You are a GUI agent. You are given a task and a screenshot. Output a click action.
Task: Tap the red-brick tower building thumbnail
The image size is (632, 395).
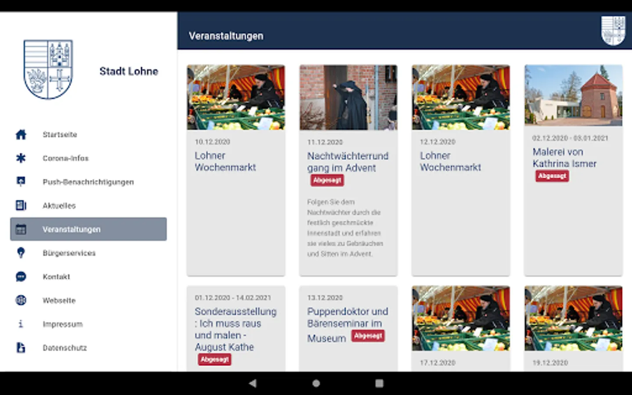pos(573,95)
